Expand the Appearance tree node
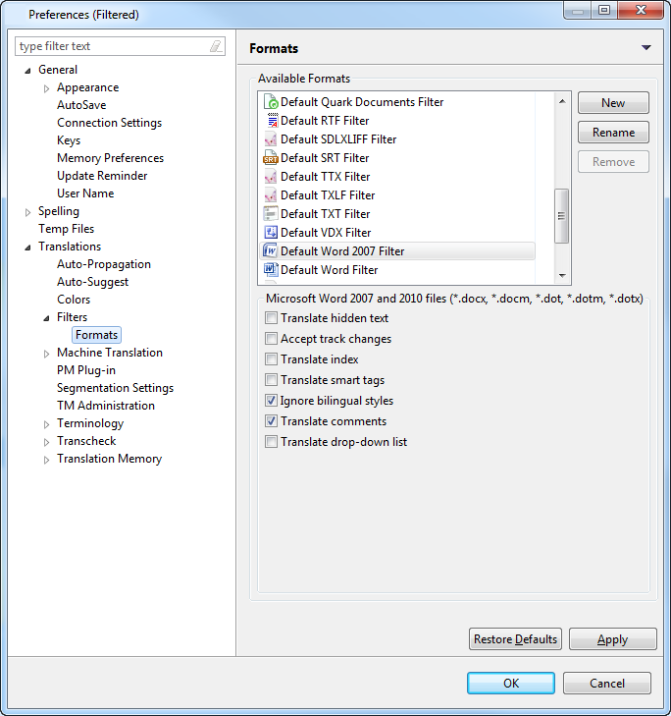Viewport: 671px width, 716px height. point(46,88)
